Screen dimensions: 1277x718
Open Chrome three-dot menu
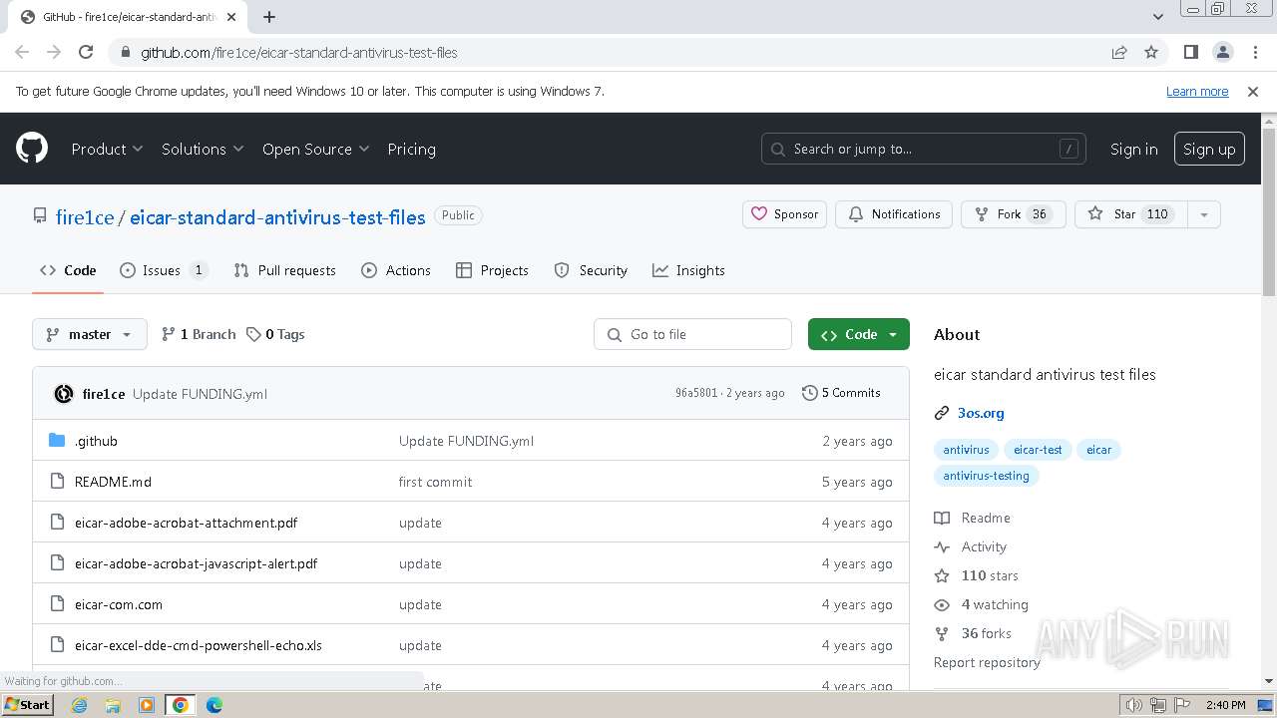[x=1254, y=52]
